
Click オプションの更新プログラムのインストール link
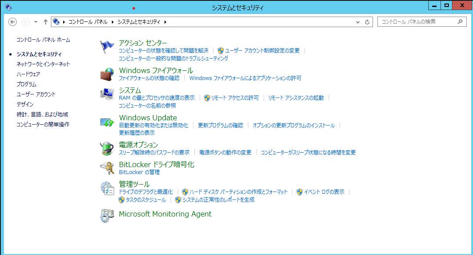click(294, 126)
